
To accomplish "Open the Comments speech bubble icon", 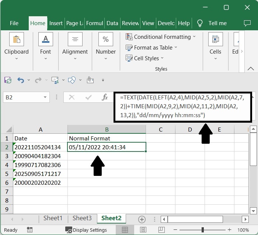I will (247, 23).
